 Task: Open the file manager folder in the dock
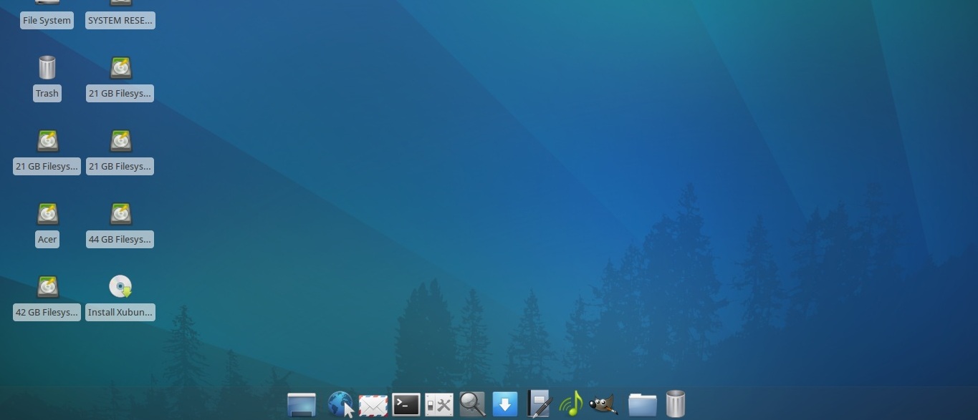point(642,404)
